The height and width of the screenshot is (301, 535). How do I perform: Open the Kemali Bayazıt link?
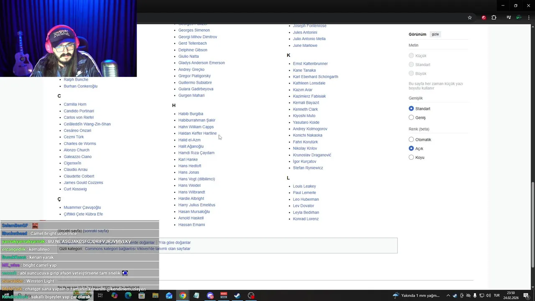[x=306, y=103]
